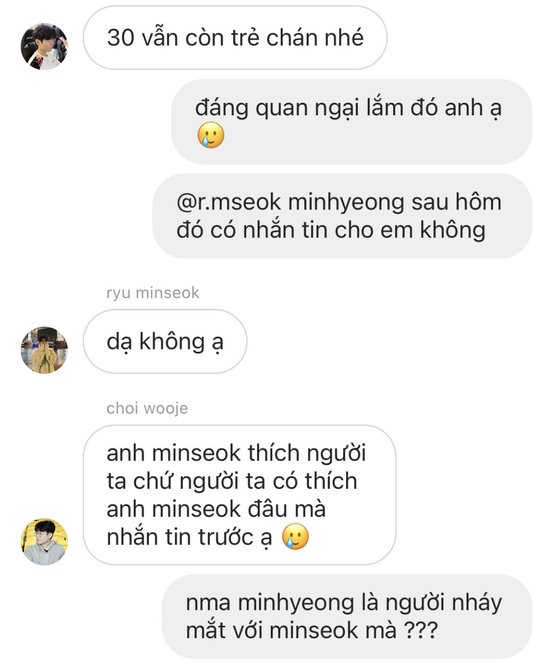This screenshot has height=668, width=553.
Task: Tap ryu minseok's profile picture
Action: [44, 350]
